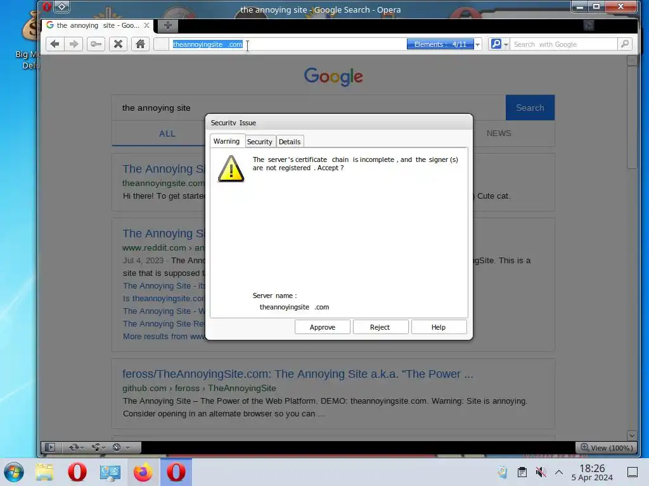This screenshot has width=649, height=486.
Task: Open the Opera Turbo status icon
Action: click(117, 447)
